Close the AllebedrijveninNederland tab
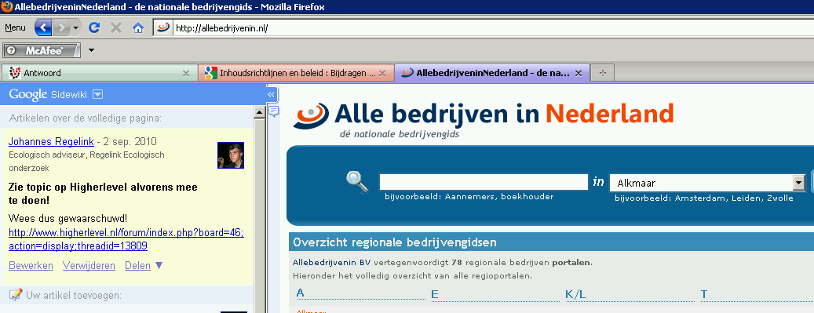The width and height of the screenshot is (814, 313). [579, 73]
